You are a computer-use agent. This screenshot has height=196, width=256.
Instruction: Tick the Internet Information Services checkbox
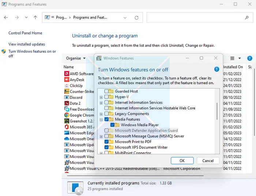(106, 102)
